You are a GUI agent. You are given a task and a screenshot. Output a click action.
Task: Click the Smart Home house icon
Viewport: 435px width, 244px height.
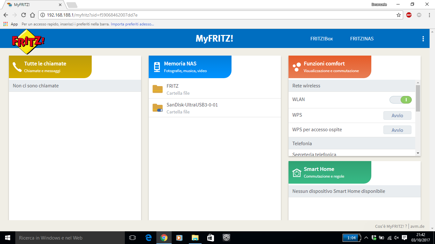click(296, 172)
